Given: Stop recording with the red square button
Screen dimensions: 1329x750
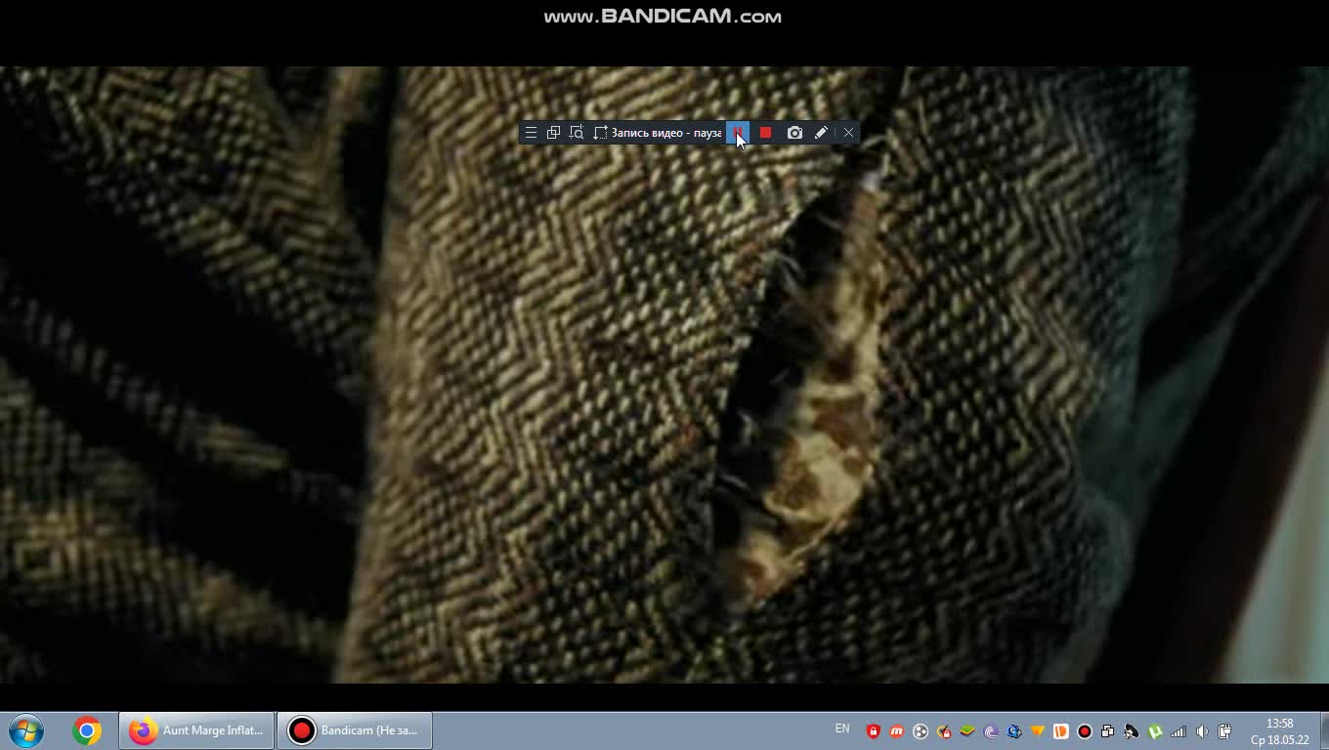Looking at the screenshot, I should click(x=765, y=133).
